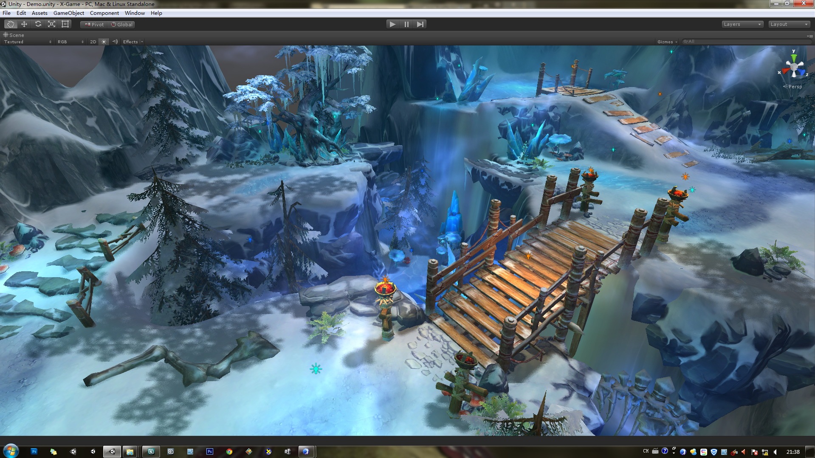Click the Pause button

coord(406,24)
